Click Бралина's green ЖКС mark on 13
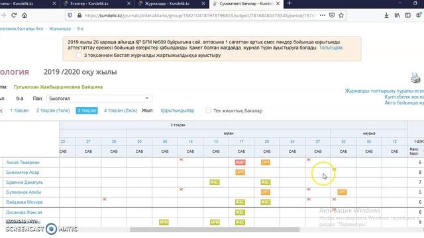Image resolution: width=424 pixels, height=238 pixels. tap(215, 182)
